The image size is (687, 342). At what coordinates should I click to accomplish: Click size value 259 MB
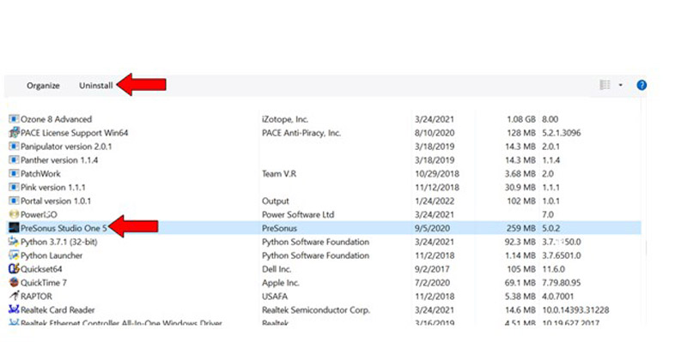click(x=520, y=228)
